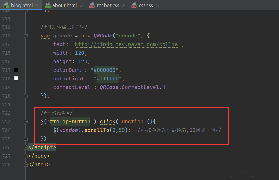279x180 pixels.
Task: Collapse fold marker at line 720
Action: pyautogui.click(x=26, y=96)
